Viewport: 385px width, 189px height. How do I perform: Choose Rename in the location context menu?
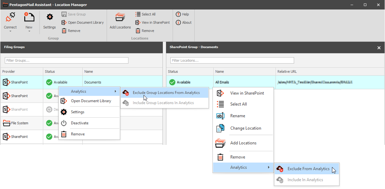[x=243, y=116]
